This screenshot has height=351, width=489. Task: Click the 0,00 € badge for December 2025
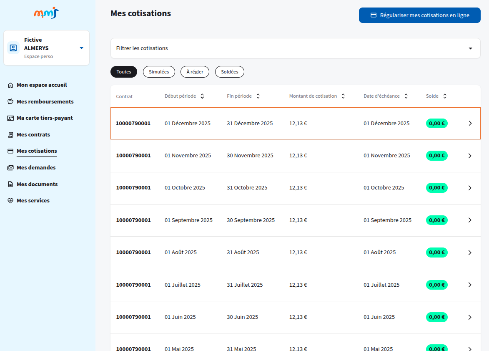437,124
